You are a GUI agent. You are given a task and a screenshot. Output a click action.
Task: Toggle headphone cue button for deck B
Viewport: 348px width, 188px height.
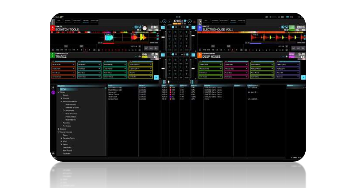click(x=193, y=27)
